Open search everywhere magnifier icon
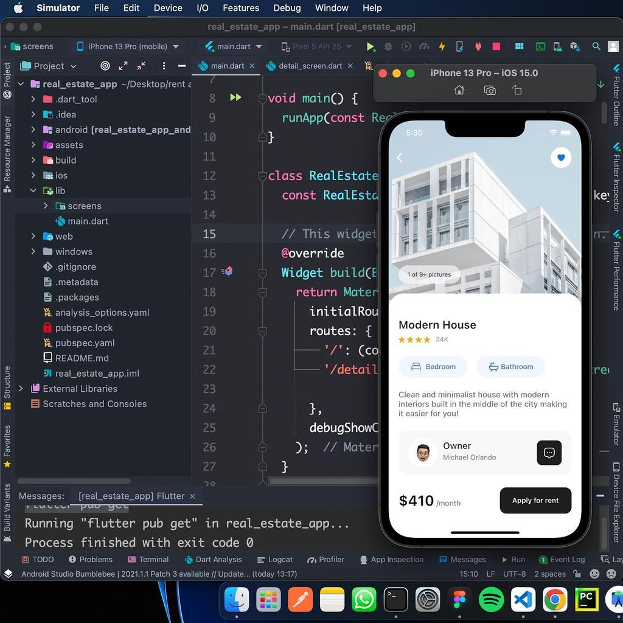This screenshot has width=623, height=623. 596,46
